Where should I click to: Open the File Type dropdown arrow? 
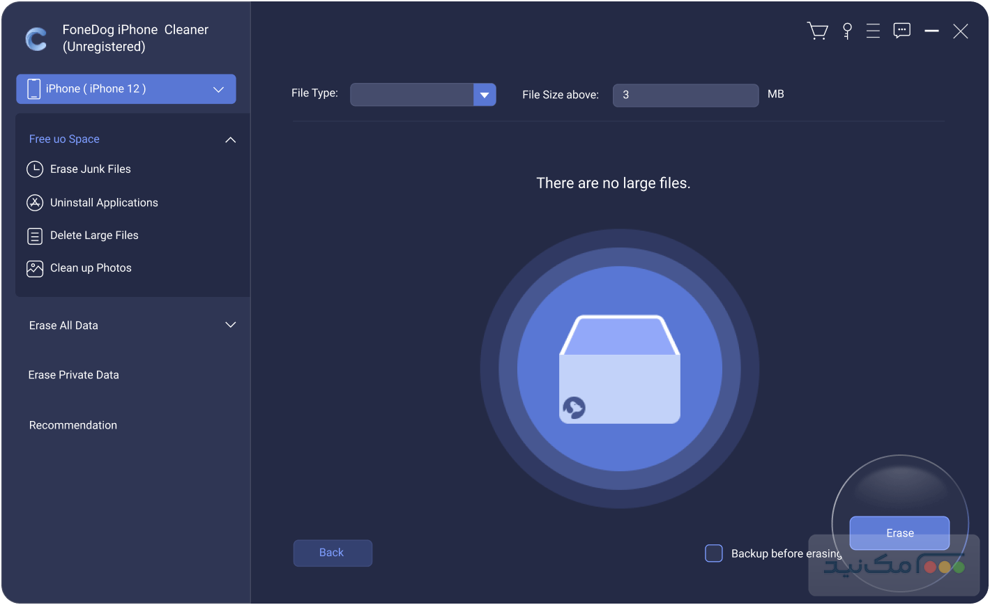point(485,95)
